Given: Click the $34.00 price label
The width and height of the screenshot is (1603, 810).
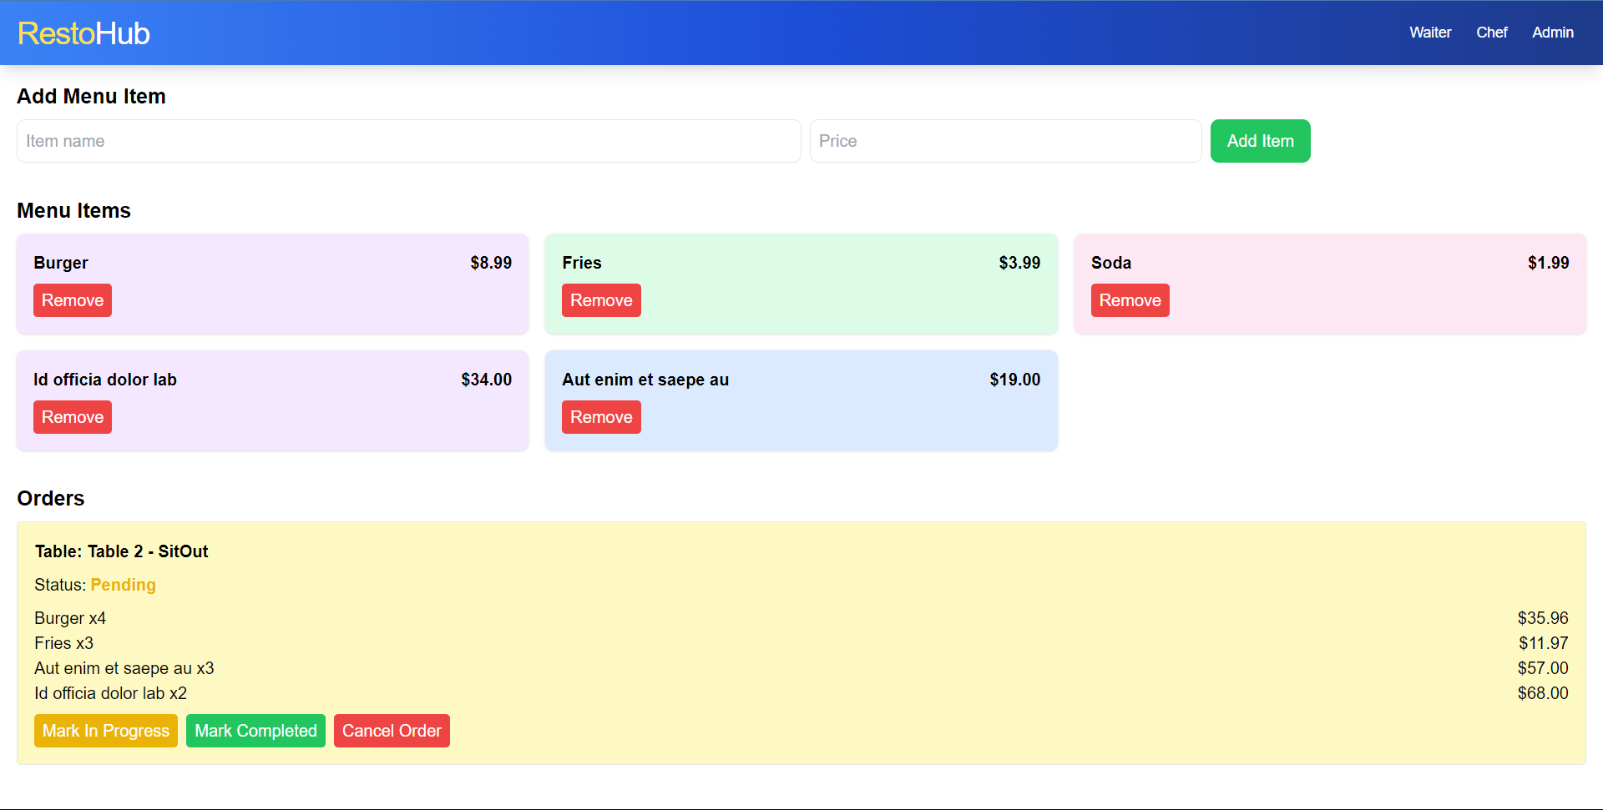Looking at the screenshot, I should click(x=487, y=380).
